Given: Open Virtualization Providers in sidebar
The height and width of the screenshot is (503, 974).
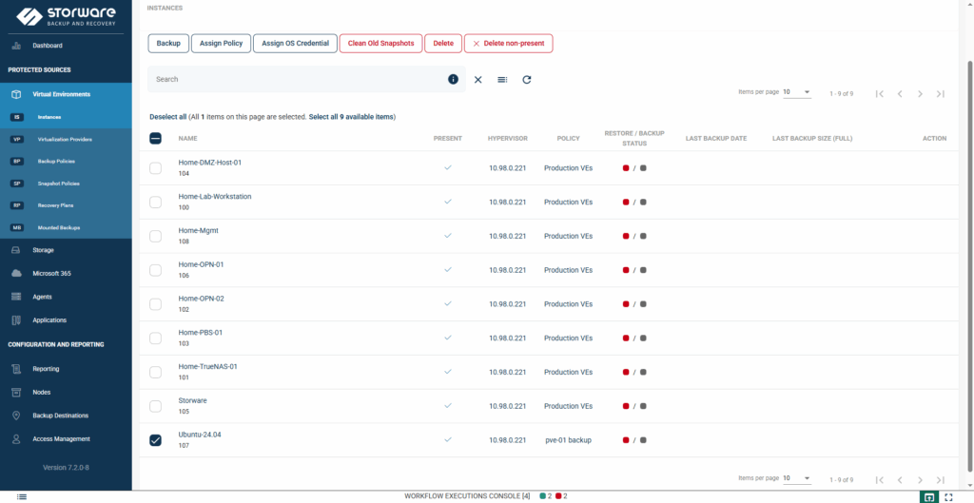Looking at the screenshot, I should 65,139.
